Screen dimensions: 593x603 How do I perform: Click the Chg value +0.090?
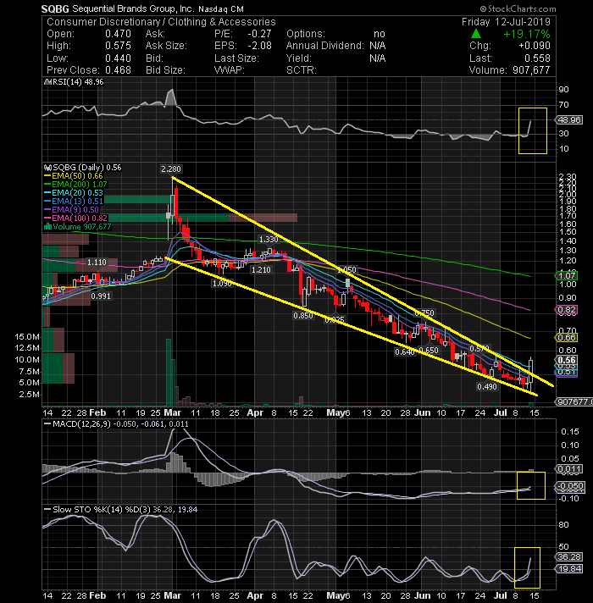point(535,46)
